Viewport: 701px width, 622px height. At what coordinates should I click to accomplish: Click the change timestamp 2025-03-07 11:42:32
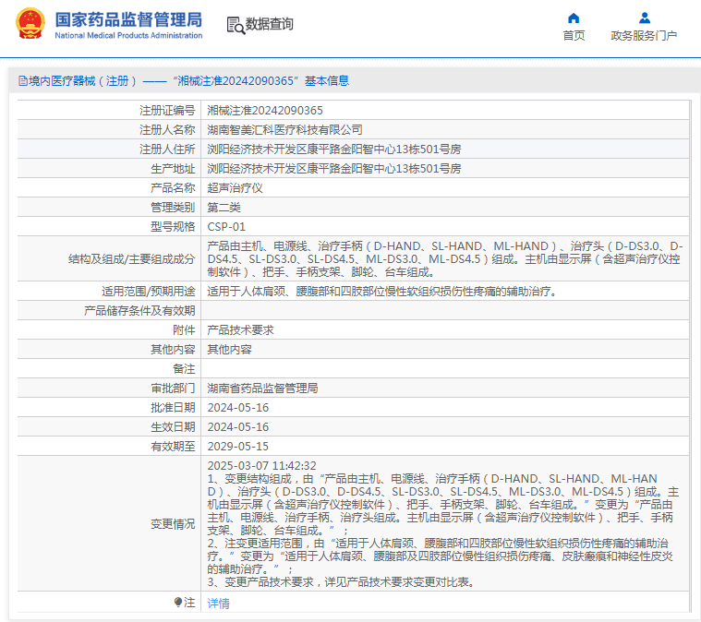(261, 465)
